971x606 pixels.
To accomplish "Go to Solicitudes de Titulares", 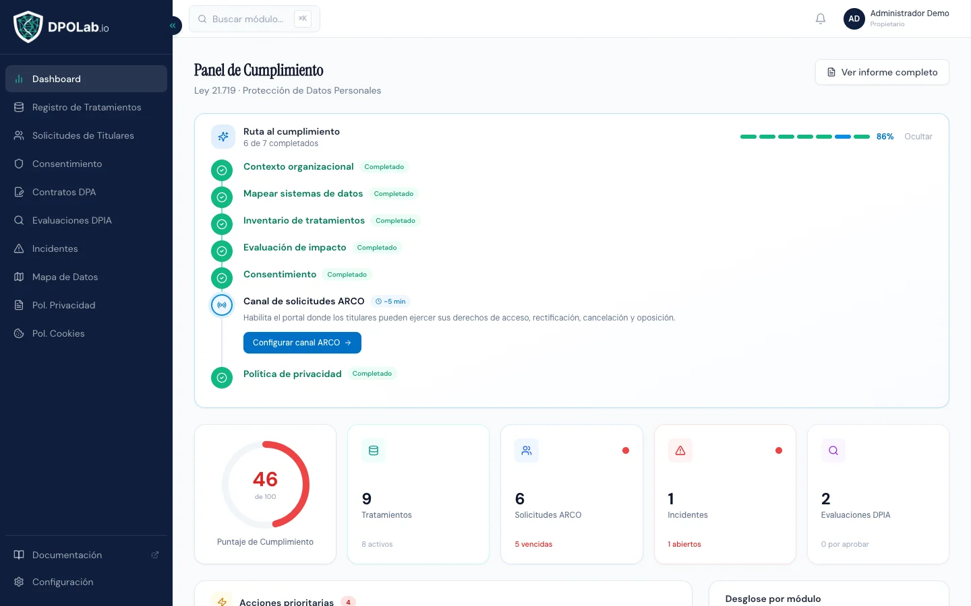I will [x=86, y=135].
